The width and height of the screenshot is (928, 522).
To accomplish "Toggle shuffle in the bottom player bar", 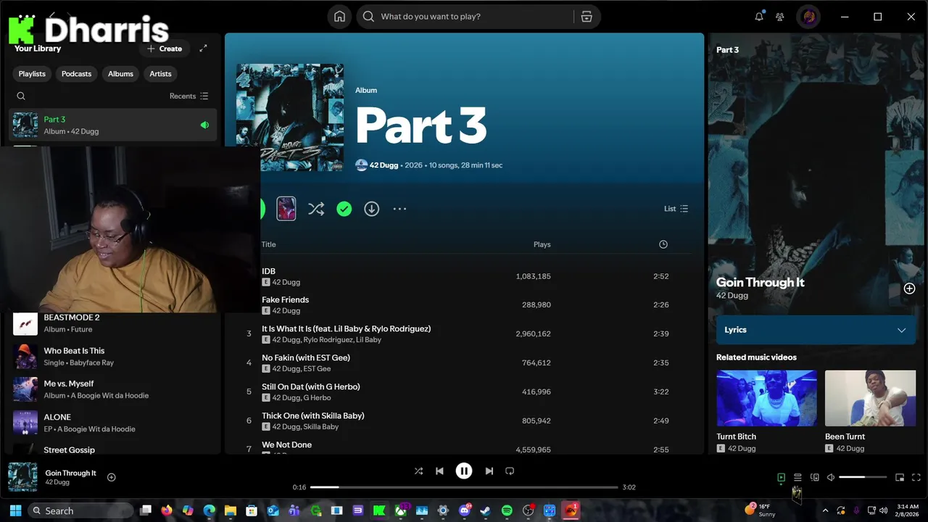I will [418, 471].
